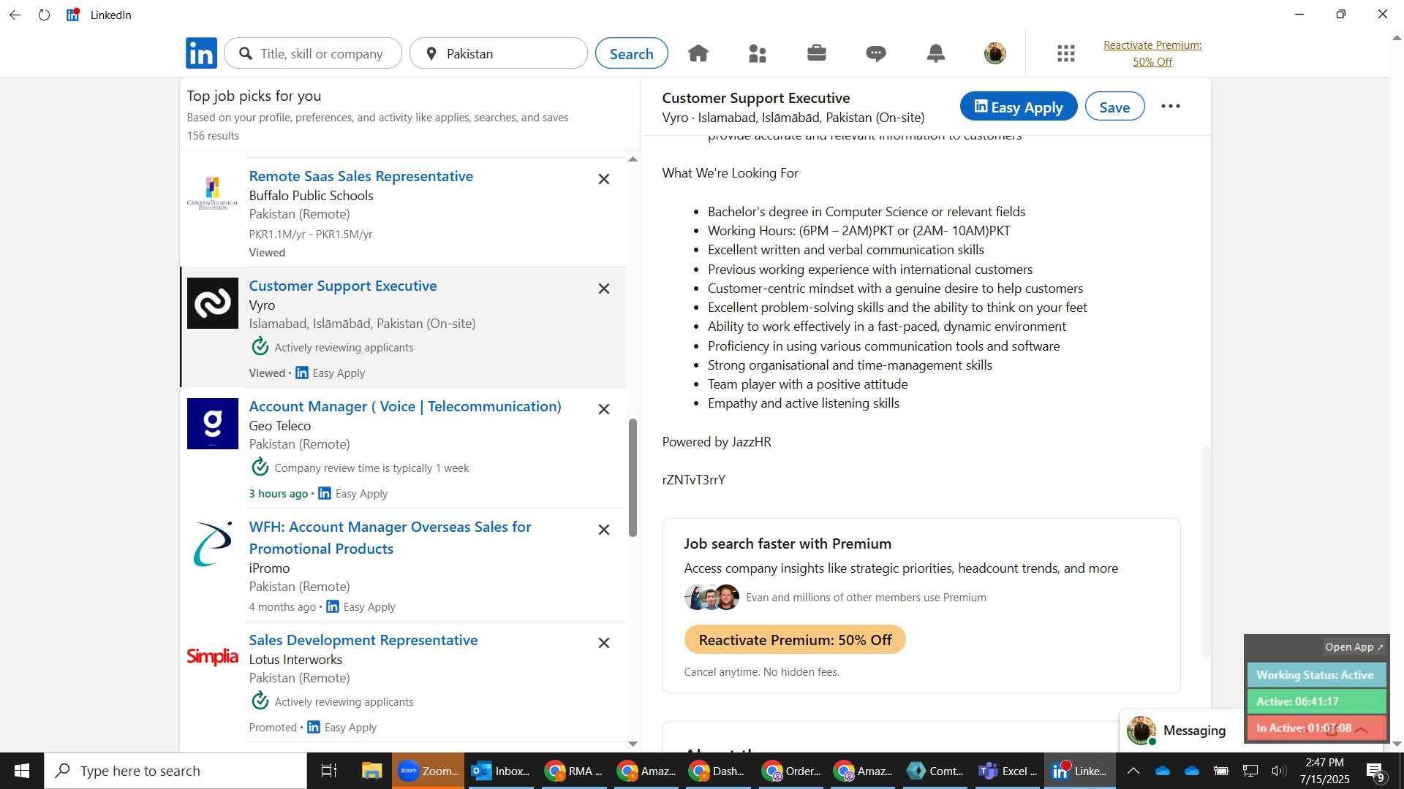Click Simplia logo thumbnail
Image resolution: width=1404 pixels, height=789 pixels.
(x=213, y=657)
